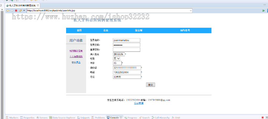Close the browser editor tab

pos(38,5)
